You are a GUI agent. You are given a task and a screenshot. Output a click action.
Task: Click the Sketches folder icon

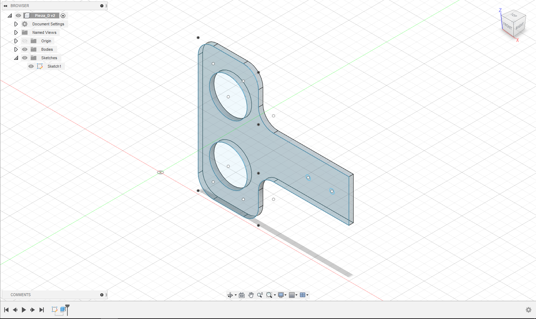[34, 58]
